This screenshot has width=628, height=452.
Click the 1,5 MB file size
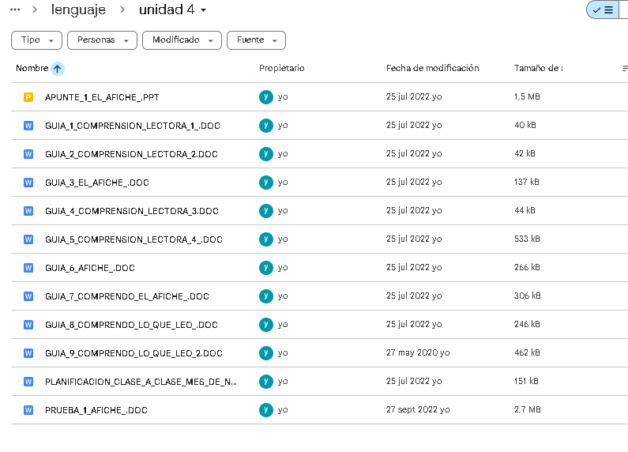tap(527, 96)
